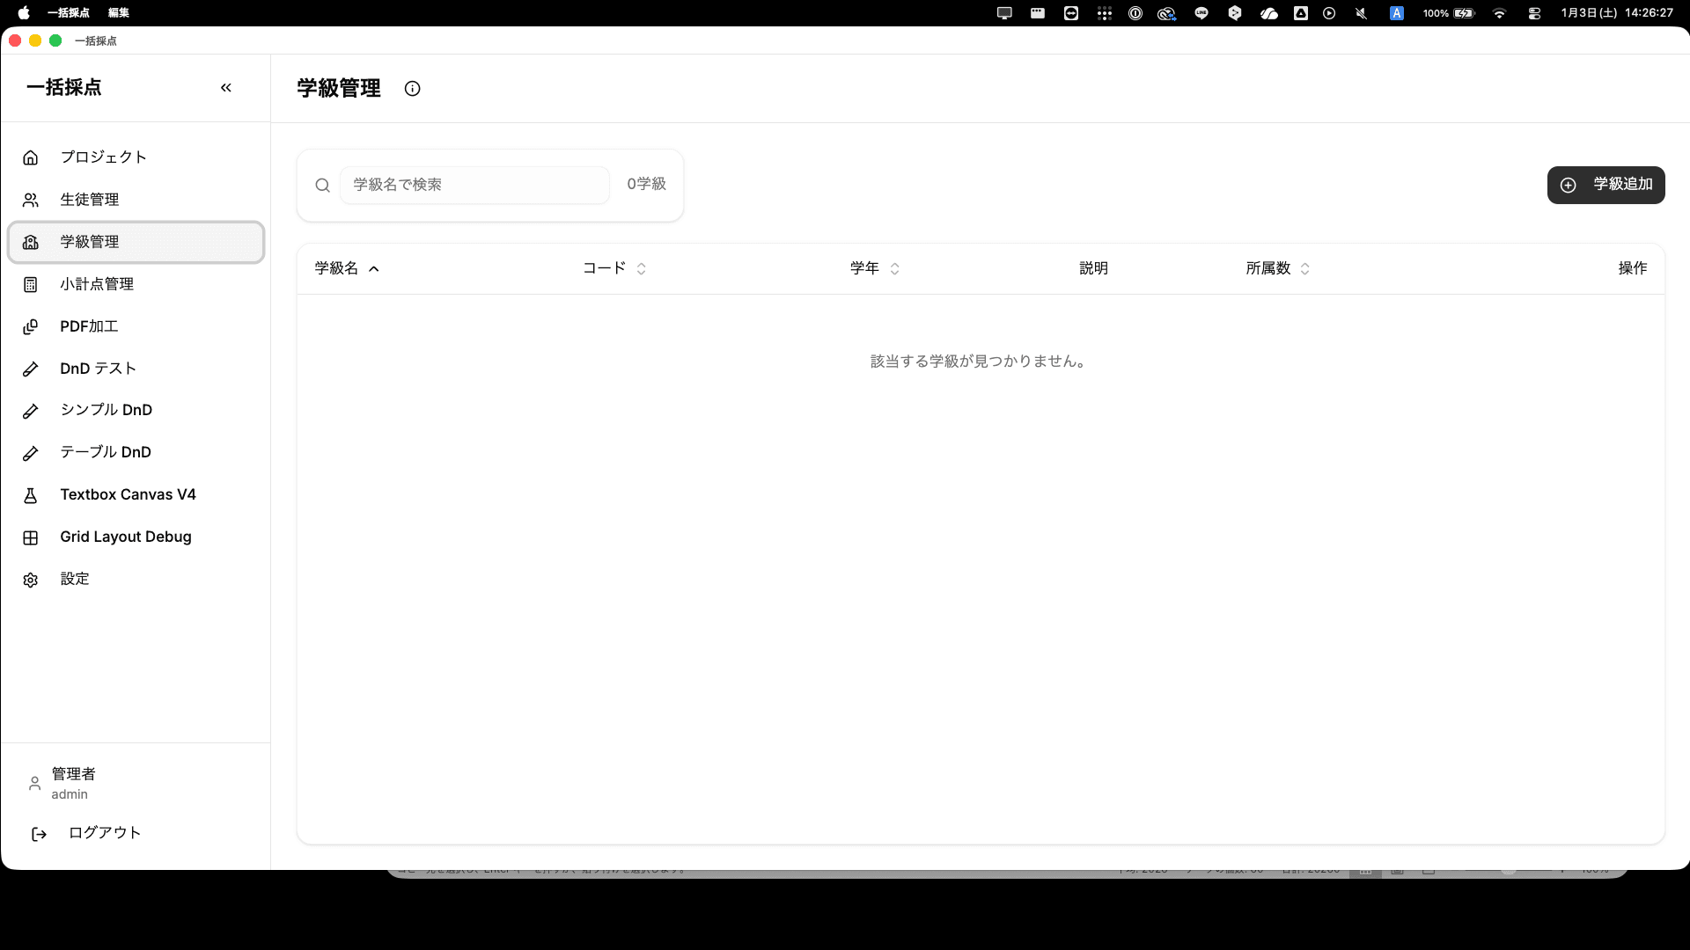
Task: Collapse the sidebar with the double chevron
Action: (225, 87)
